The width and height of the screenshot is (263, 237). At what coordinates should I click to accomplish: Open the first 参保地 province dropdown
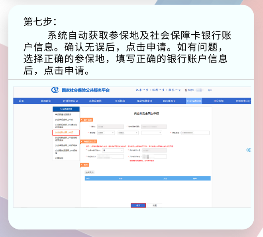point(106,133)
